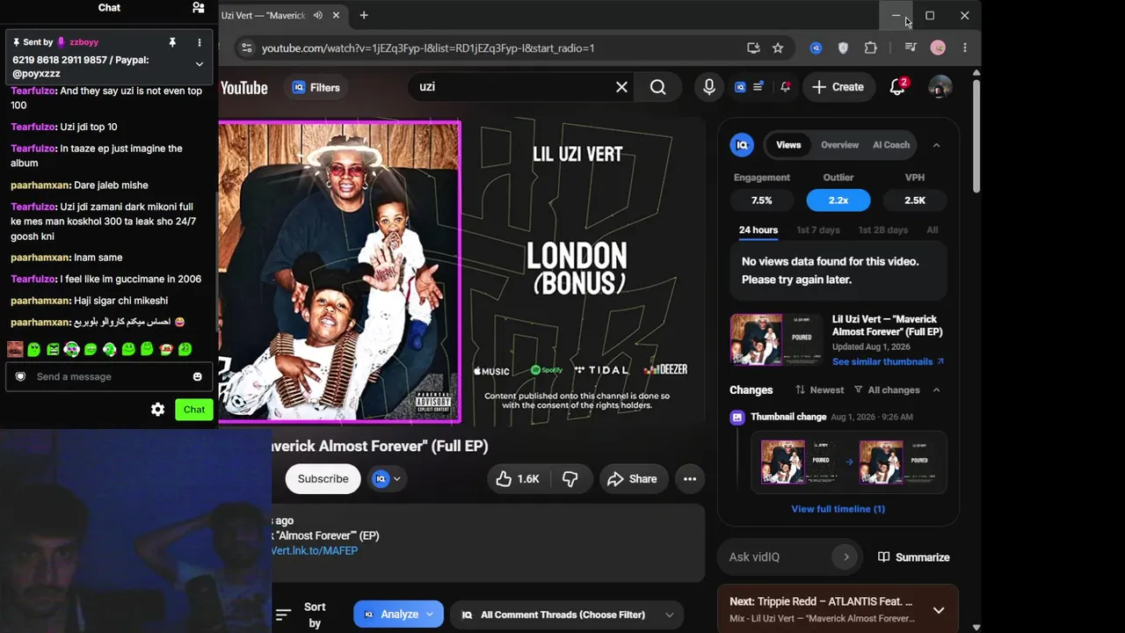Open vidIQ Filters button

click(x=316, y=88)
